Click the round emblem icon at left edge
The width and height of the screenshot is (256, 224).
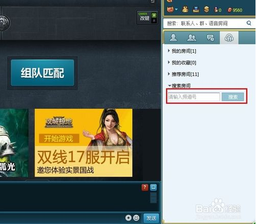5,23
